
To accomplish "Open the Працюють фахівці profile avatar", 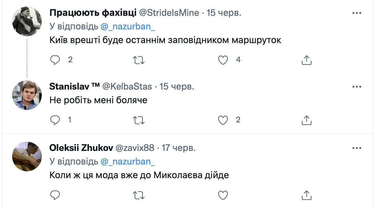I will tap(27, 21).
